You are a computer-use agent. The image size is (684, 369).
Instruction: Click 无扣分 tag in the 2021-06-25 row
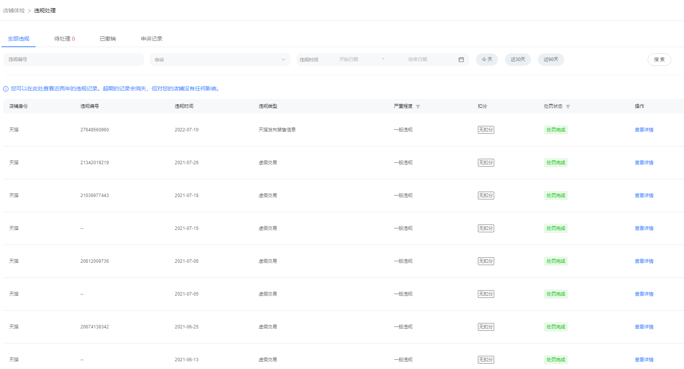[486, 327]
